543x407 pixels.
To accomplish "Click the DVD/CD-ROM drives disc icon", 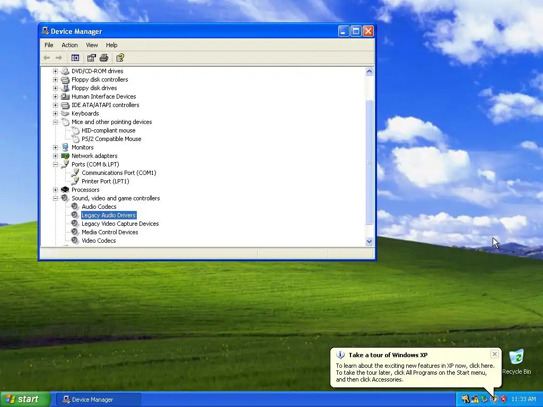I will [x=65, y=71].
